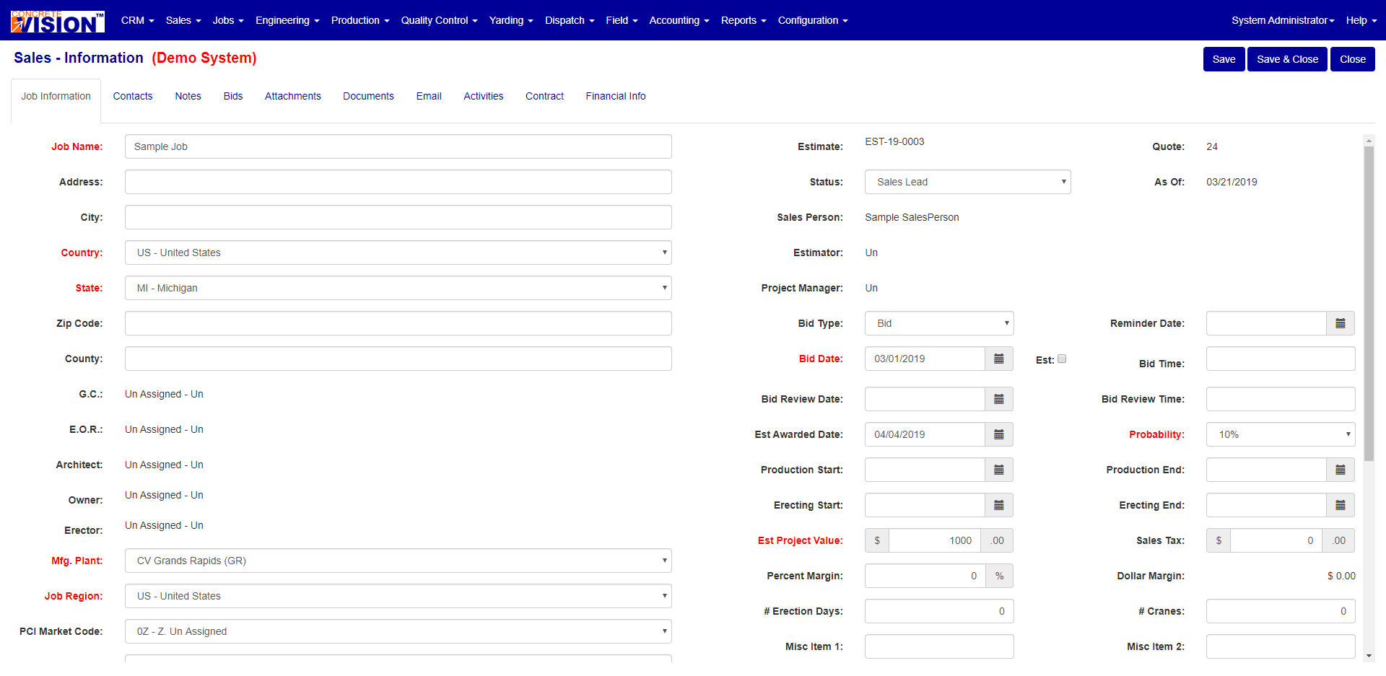1386x676 pixels.
Task: Switch to the Contract tab
Action: click(x=544, y=96)
